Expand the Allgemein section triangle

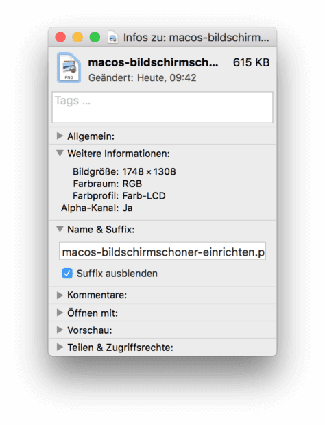[x=60, y=136]
